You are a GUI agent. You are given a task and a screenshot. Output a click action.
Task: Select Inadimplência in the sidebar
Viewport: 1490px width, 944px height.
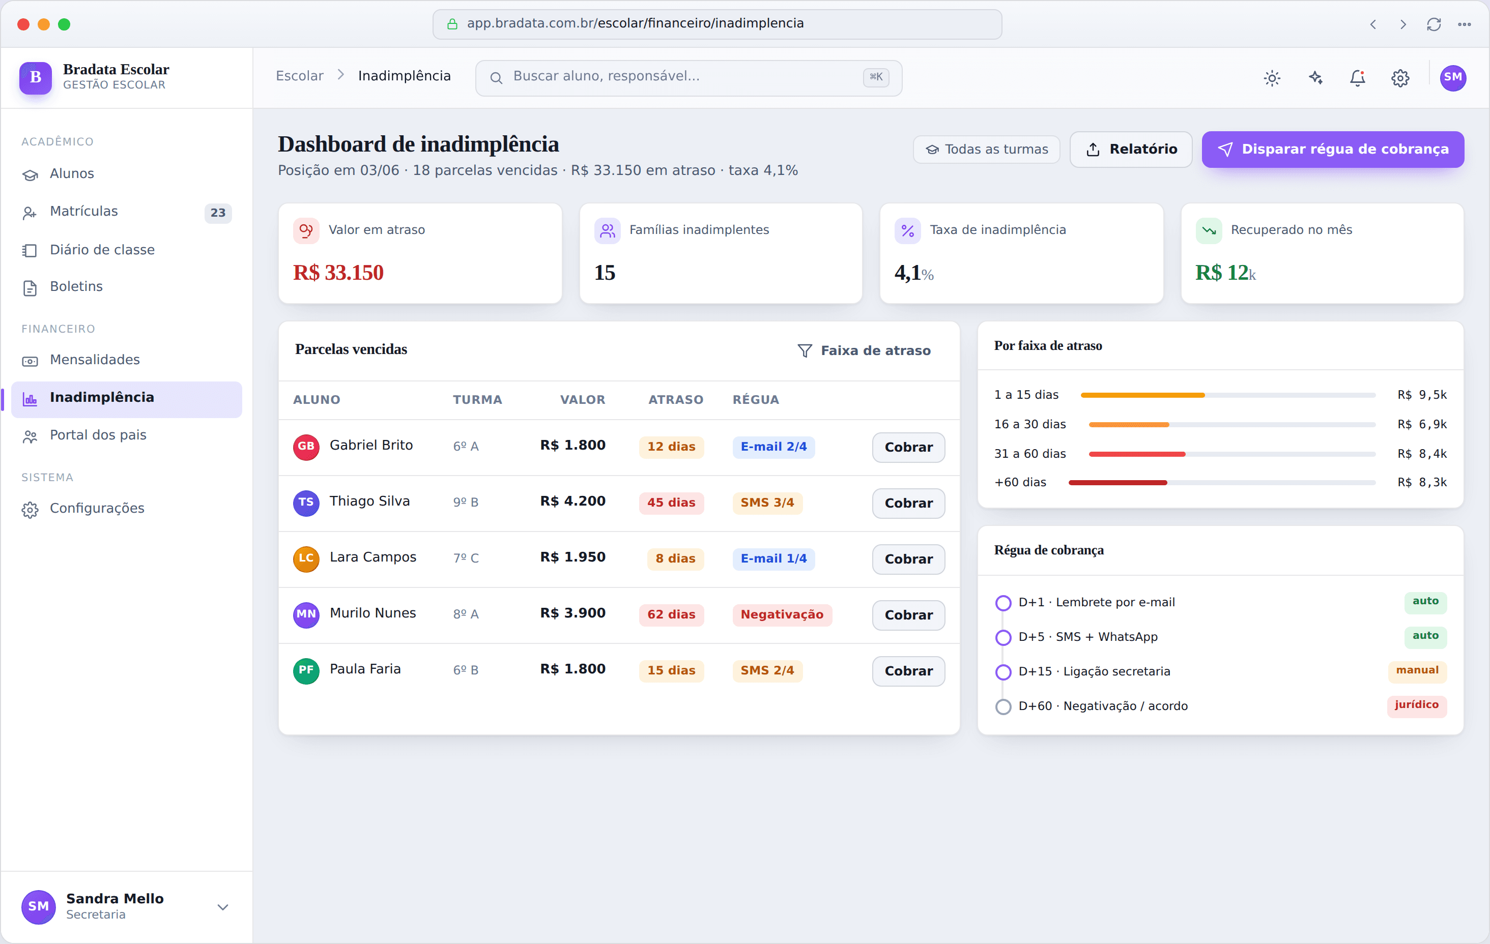tap(126, 399)
